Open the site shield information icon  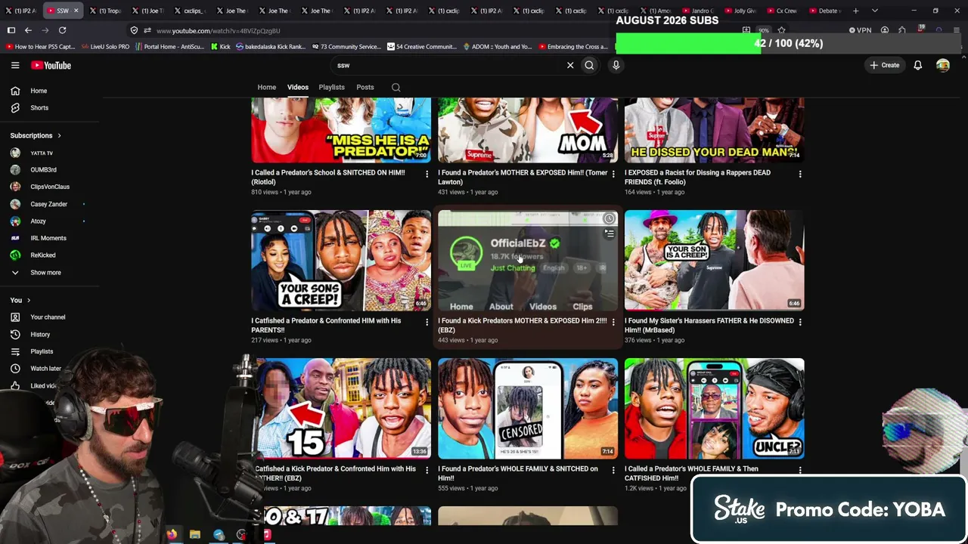[x=134, y=30]
